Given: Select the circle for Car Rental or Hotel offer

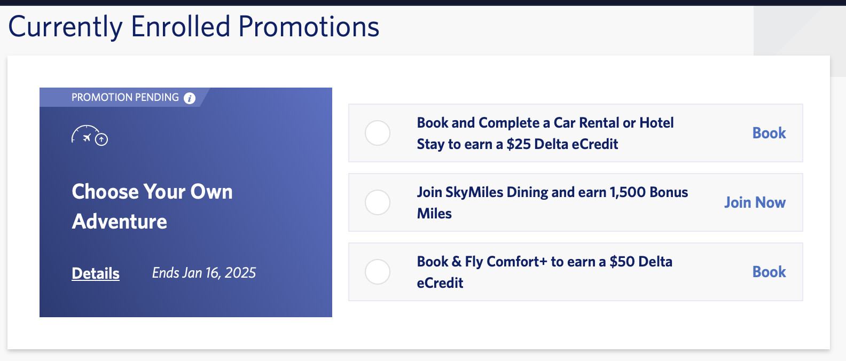Looking at the screenshot, I should tap(378, 133).
